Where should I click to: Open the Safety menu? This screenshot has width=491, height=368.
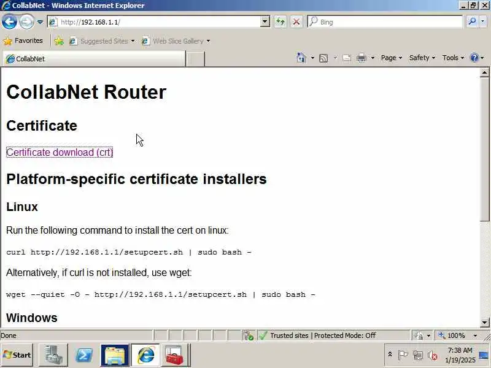coord(422,58)
